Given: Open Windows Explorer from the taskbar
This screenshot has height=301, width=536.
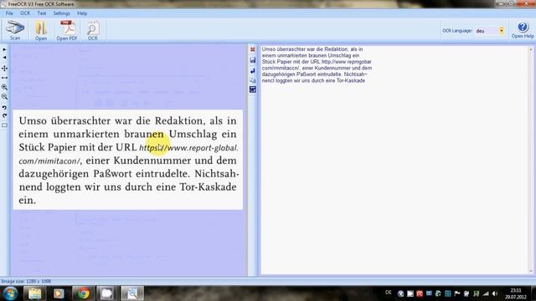Looking at the screenshot, I should point(34,293).
